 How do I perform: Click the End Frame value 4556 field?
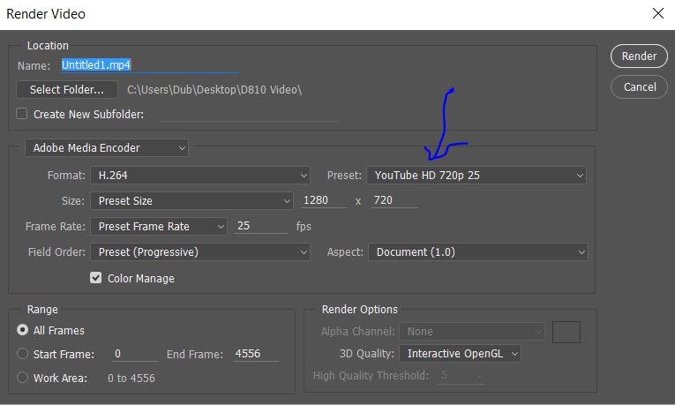click(256, 354)
